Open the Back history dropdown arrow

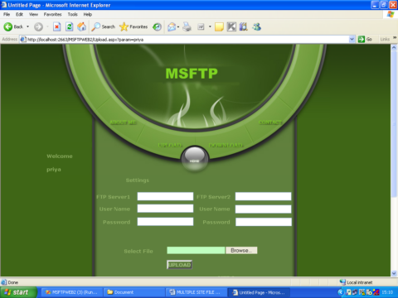27,26
